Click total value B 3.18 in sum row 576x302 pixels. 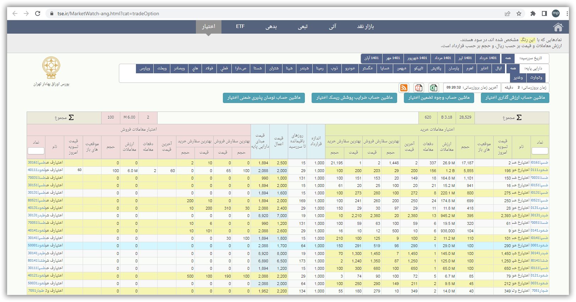tap(446, 117)
